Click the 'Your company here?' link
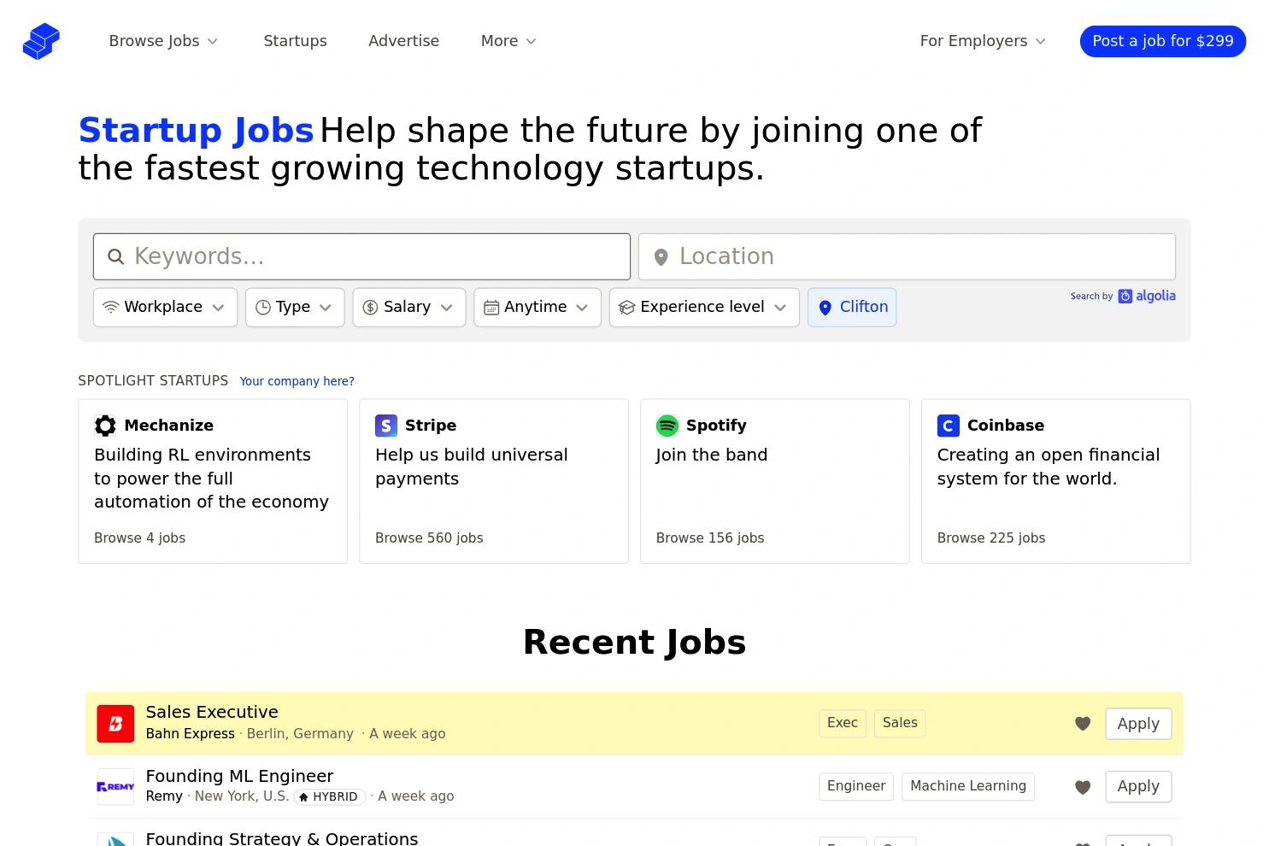This screenshot has width=1269, height=846. (297, 381)
